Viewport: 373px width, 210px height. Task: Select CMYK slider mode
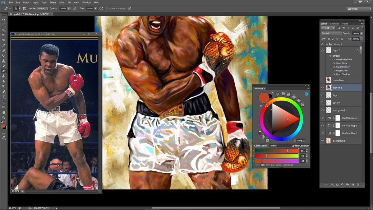[279, 165]
